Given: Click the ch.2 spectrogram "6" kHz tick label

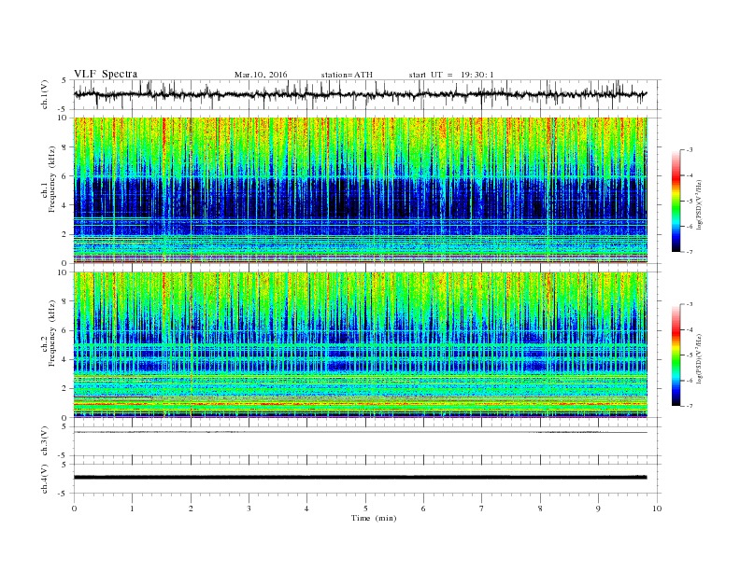Looking at the screenshot, I should [x=64, y=330].
